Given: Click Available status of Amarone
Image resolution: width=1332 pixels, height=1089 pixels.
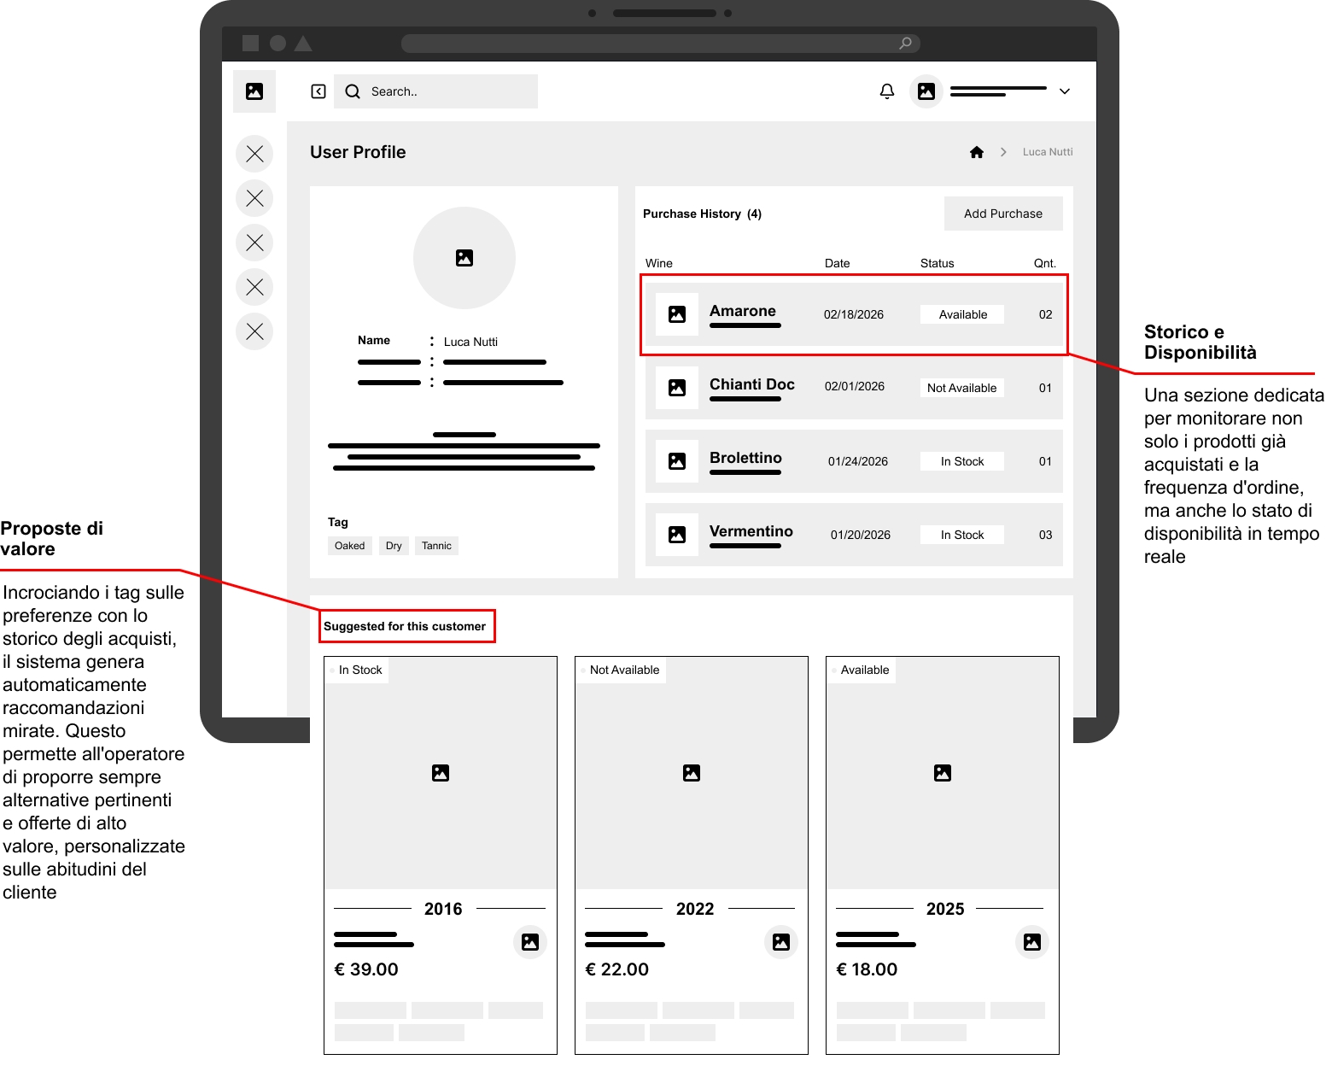Looking at the screenshot, I should click(962, 314).
